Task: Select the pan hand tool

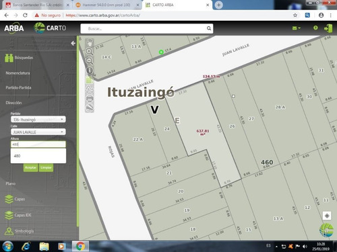Action: coord(90,42)
